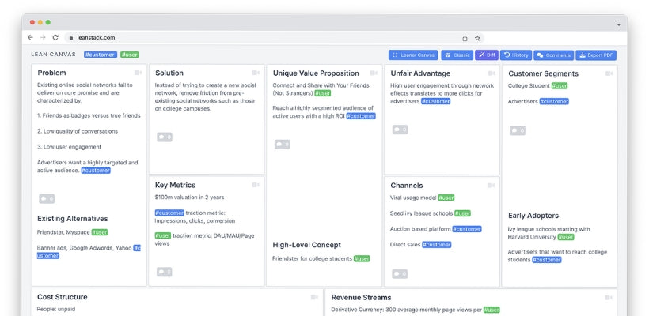The height and width of the screenshot is (316, 649).
Task: Click the Unique Value Proposition video icon
Action: 373,73
